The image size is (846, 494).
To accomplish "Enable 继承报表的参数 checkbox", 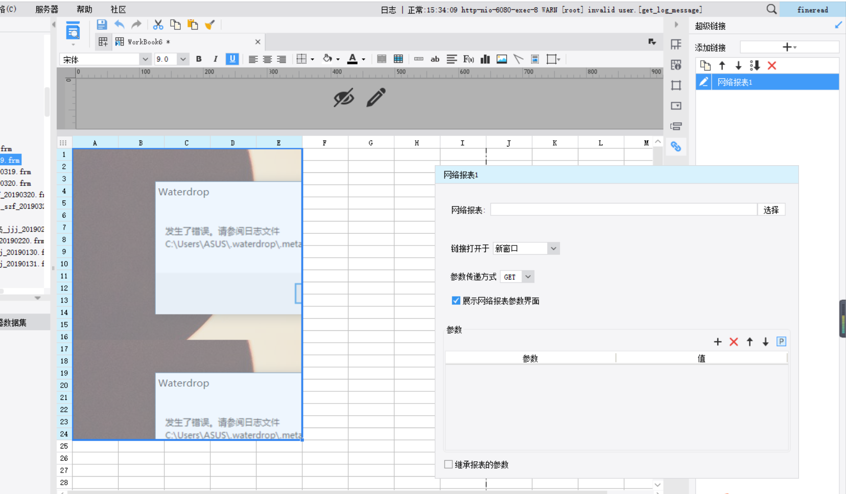I will point(449,464).
